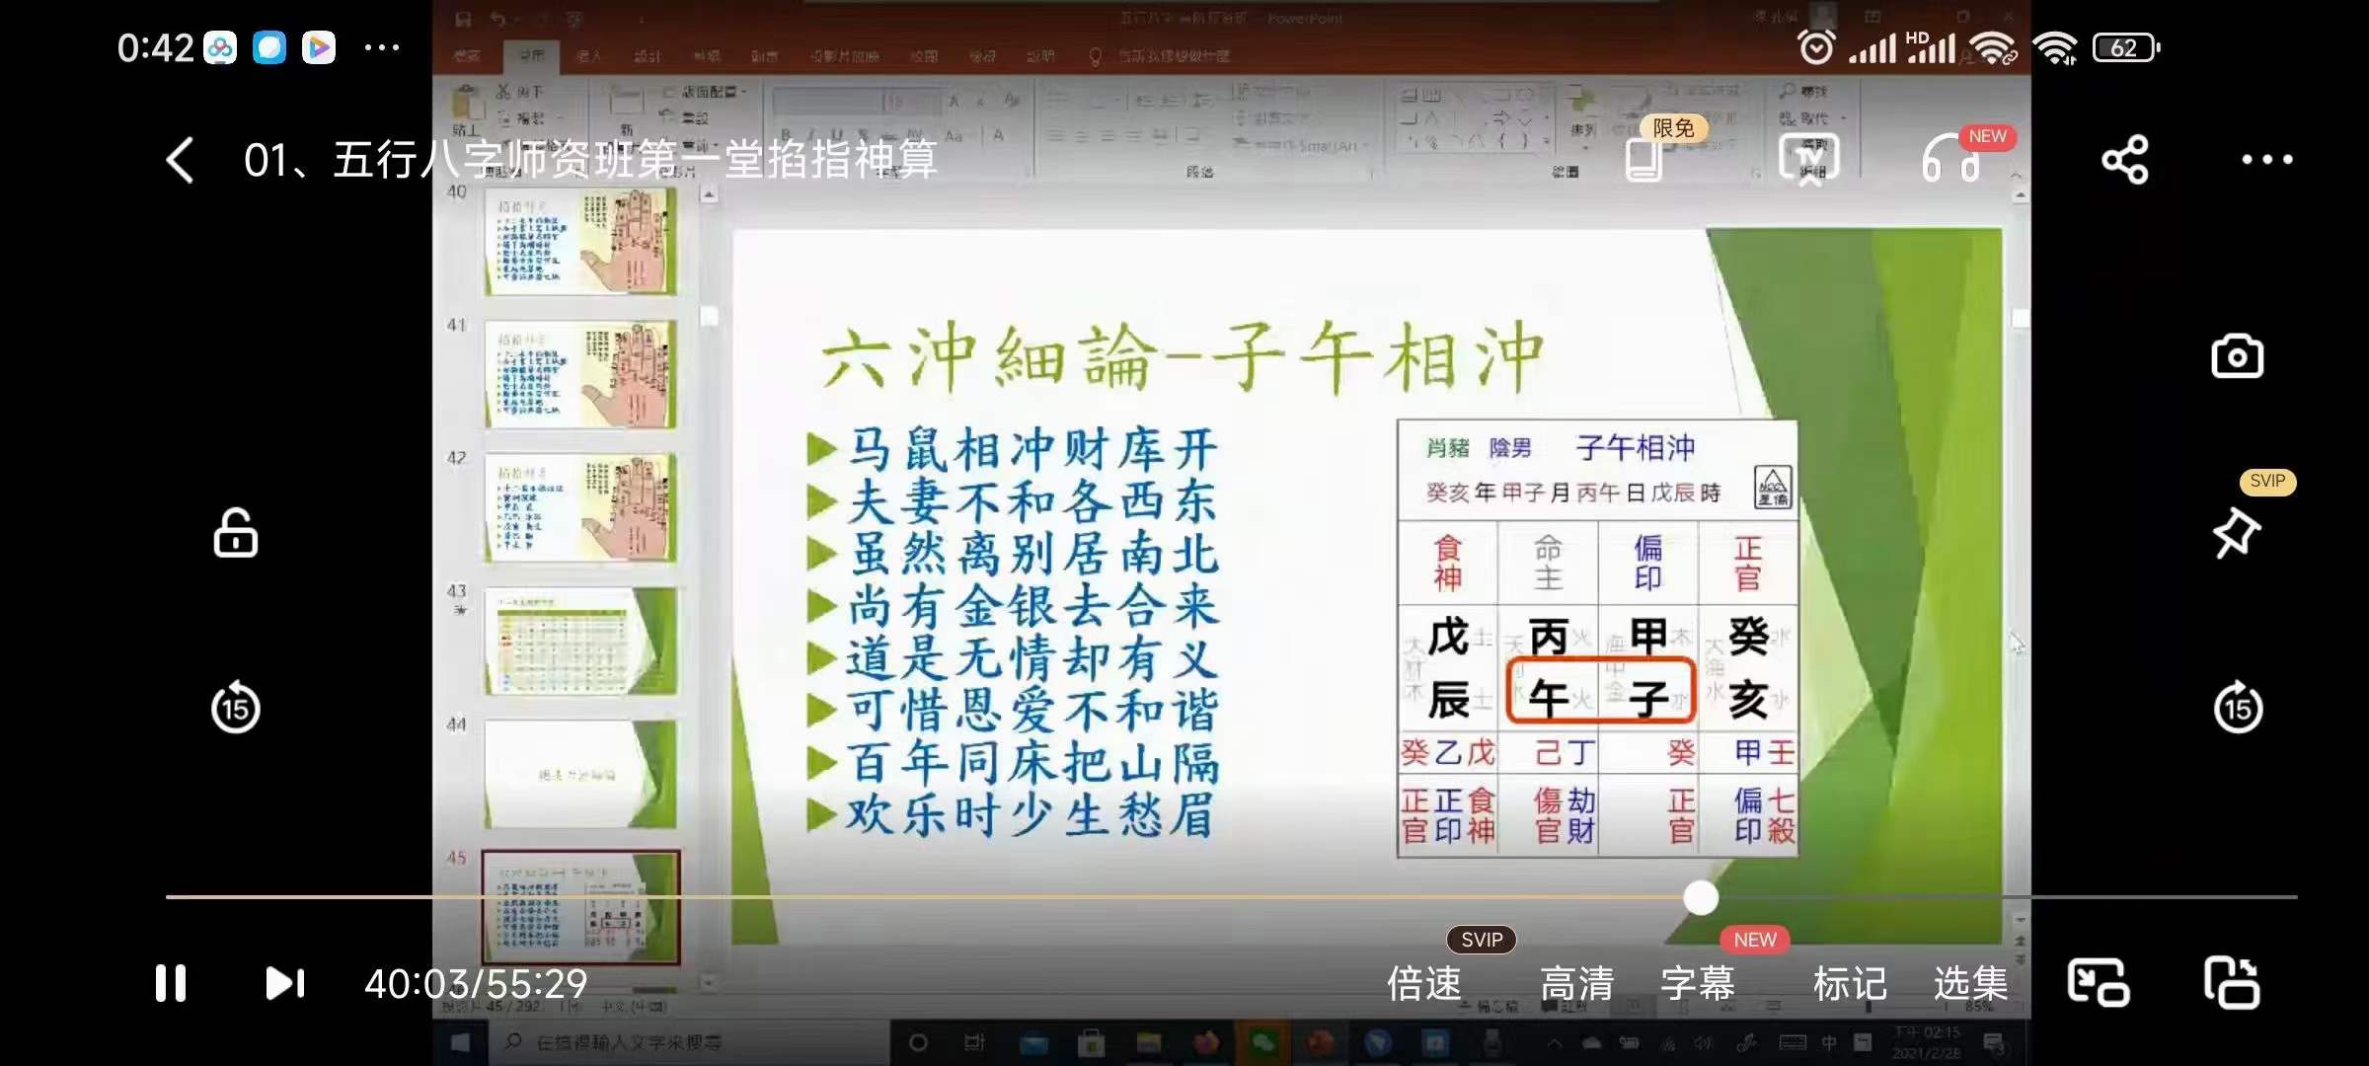2369x1066 pixels.
Task: Open the share icon
Action: 2124,160
